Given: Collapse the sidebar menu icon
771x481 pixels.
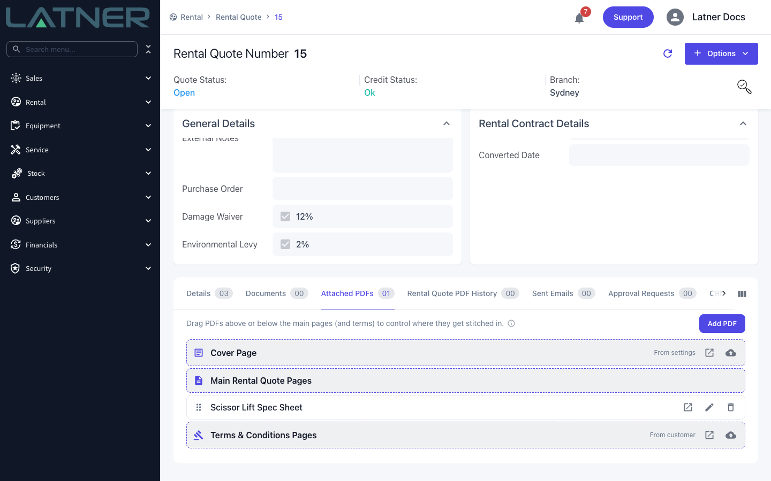Looking at the screenshot, I should 148,49.
